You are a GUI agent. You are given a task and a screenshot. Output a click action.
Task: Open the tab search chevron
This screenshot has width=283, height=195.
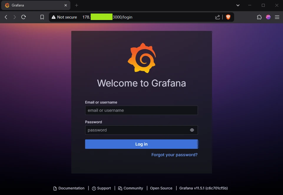pos(237,5)
